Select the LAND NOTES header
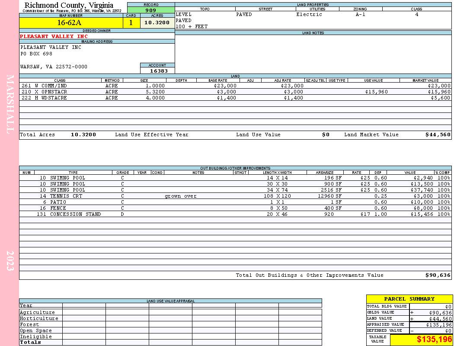454x346 pixels. [313, 33]
